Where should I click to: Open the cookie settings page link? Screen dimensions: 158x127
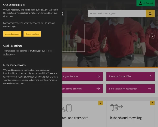[27, 52]
